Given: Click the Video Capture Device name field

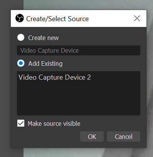Looking at the screenshot, I should pos(79,50).
